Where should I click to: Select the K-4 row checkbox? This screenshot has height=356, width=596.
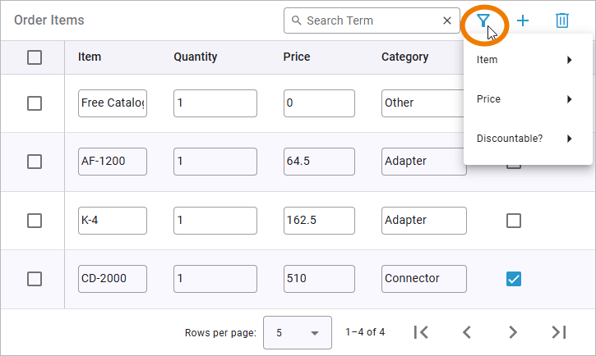coord(35,221)
